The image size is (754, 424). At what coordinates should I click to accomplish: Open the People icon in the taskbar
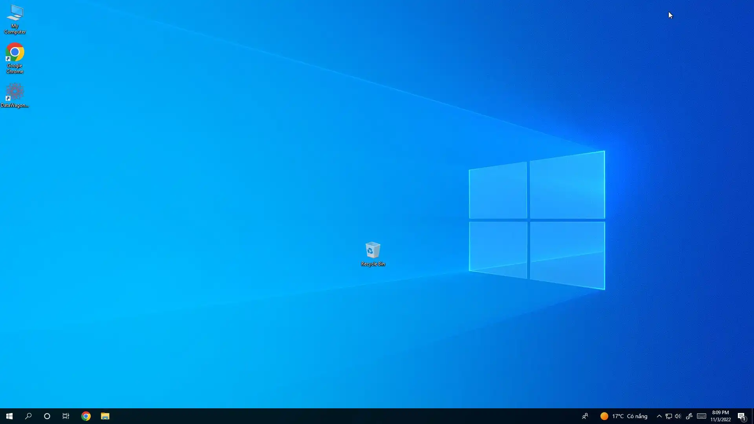click(585, 416)
